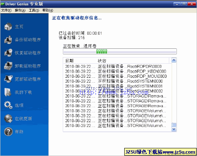Click the online update (在线更新) globe icon
The width and height of the screenshot is (197, 156).
point(8,119)
